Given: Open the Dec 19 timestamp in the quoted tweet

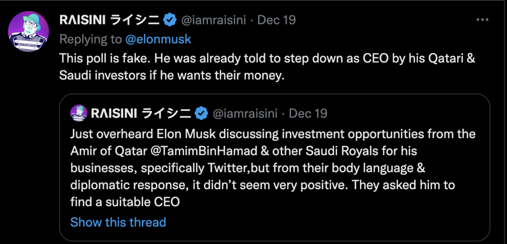Looking at the screenshot, I should pos(308,114).
